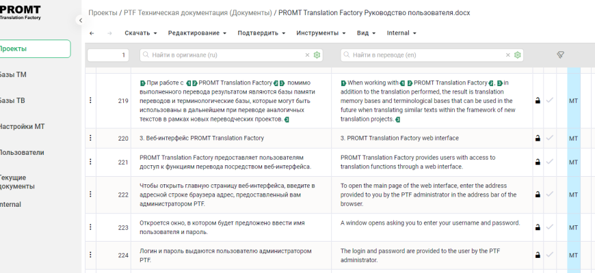Open three-dot menu for segment 219
595x273 pixels.
click(90, 101)
